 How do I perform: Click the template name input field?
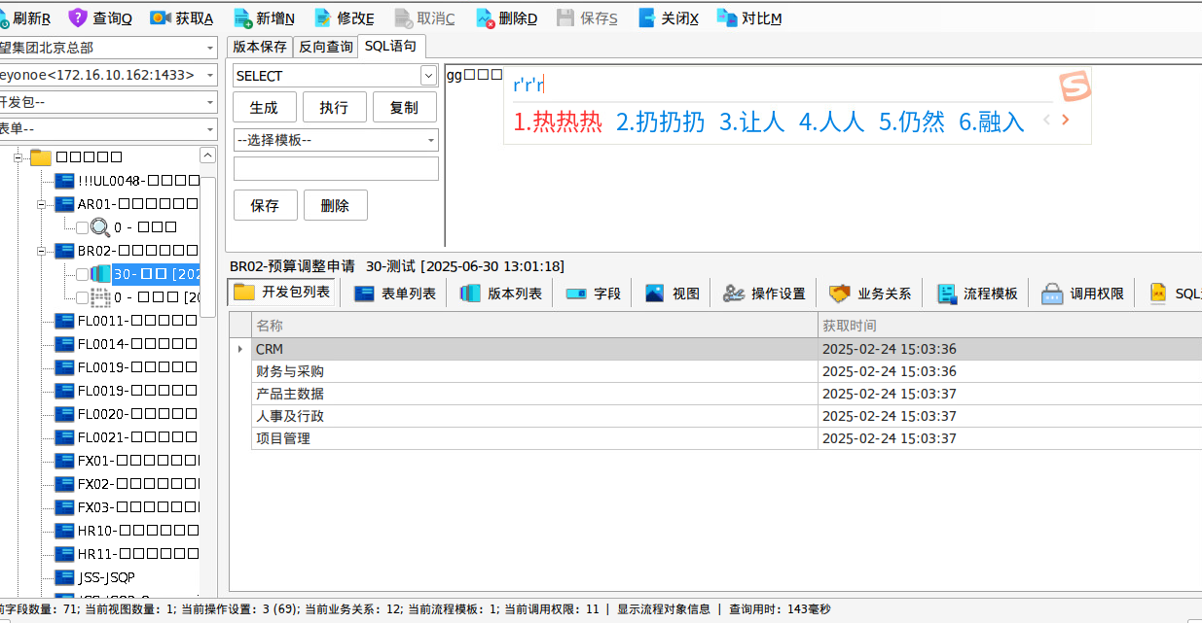tap(336, 169)
